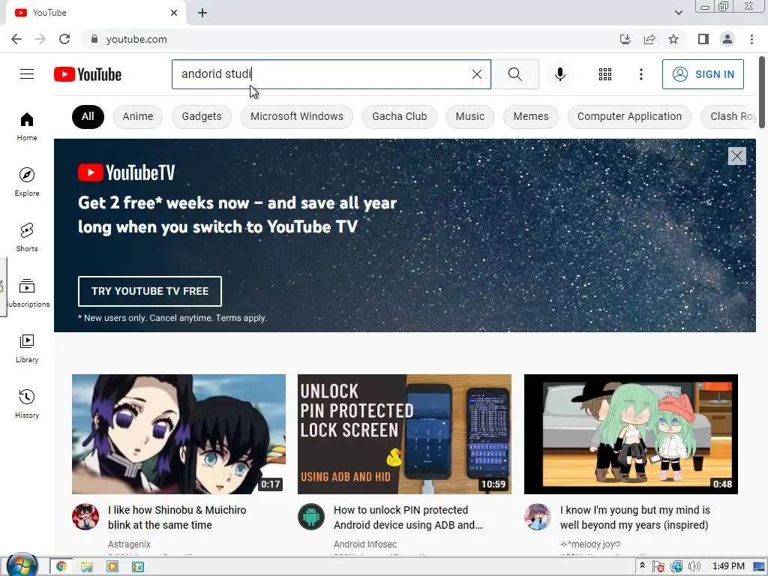Click the Astragenix channel avatar
Screen dimensions: 768x576
[x=85, y=517]
